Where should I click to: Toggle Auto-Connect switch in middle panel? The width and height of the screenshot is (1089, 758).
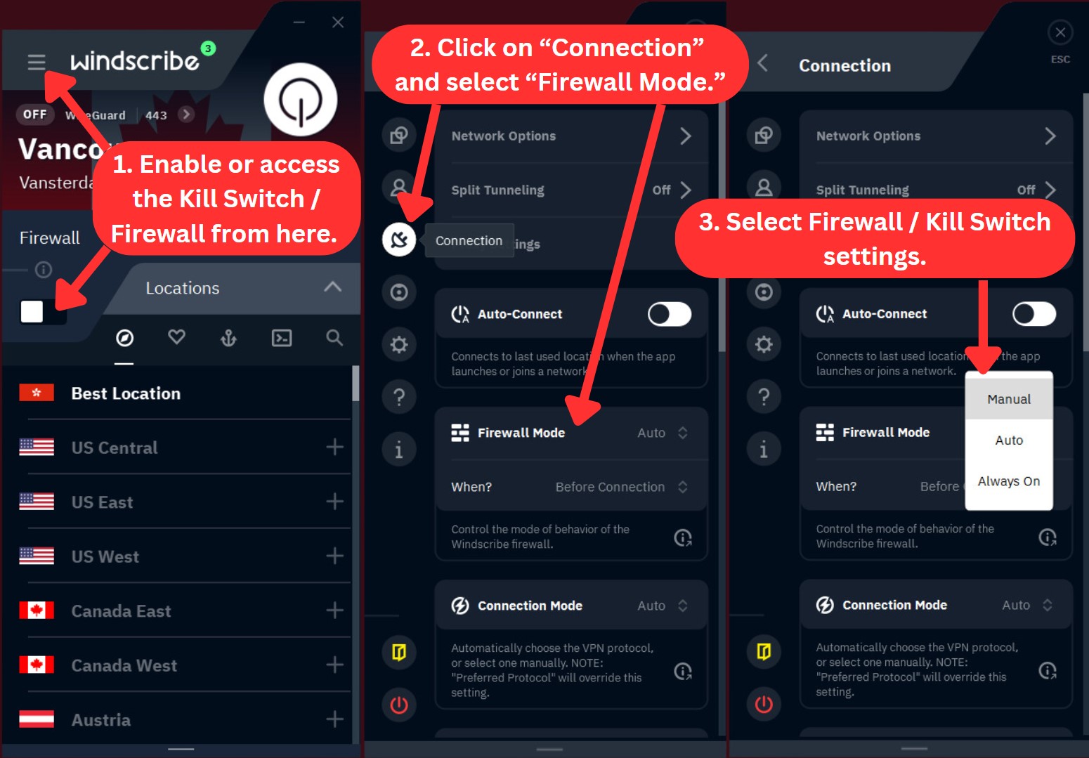[x=670, y=314]
